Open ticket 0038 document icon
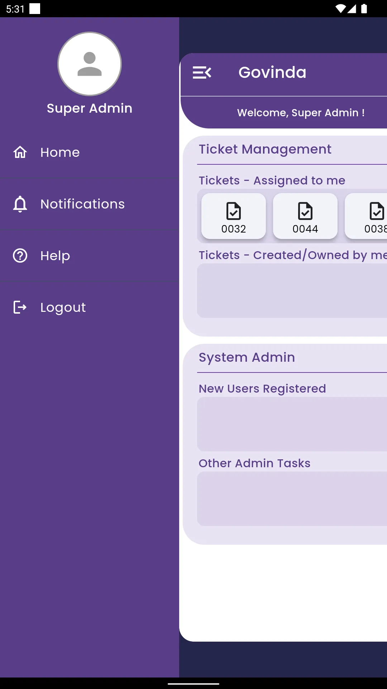Screen dimensions: 387x689 (377, 211)
